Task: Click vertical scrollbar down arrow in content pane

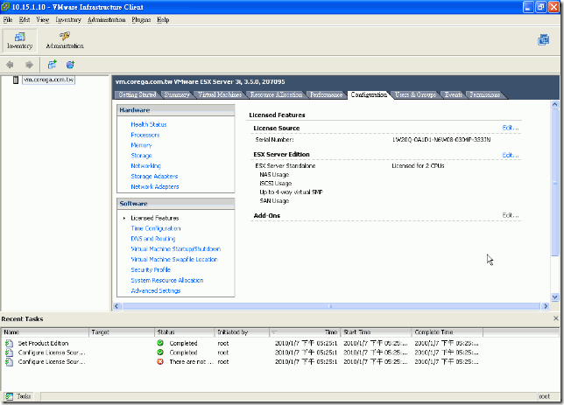Action: (x=554, y=297)
